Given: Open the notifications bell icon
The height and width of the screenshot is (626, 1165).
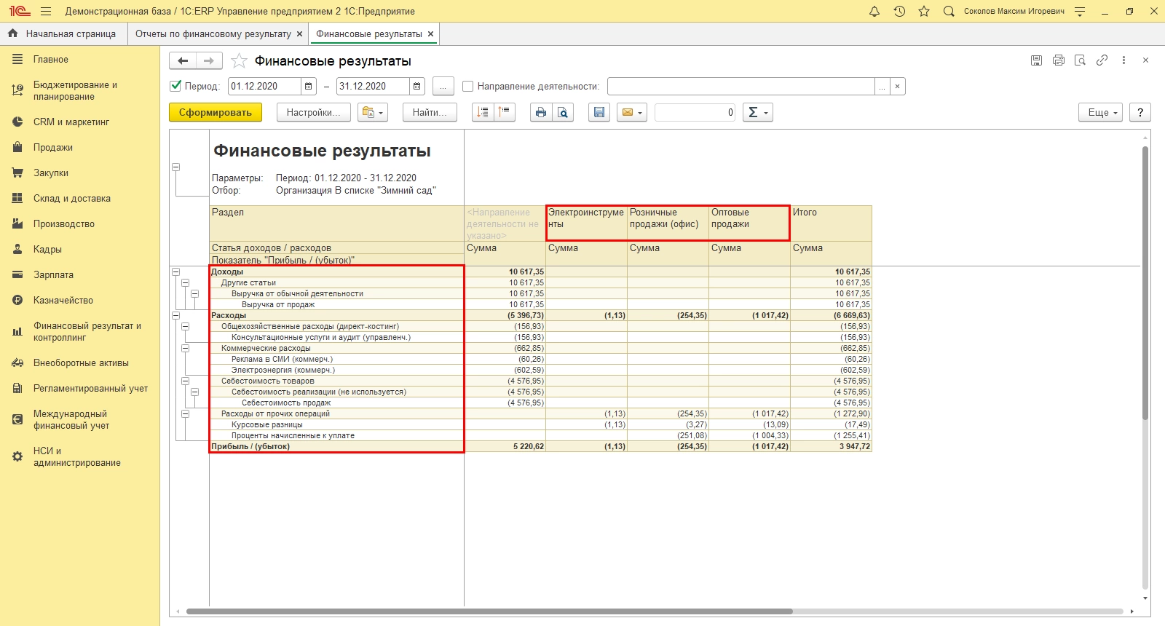Looking at the screenshot, I should [x=874, y=11].
